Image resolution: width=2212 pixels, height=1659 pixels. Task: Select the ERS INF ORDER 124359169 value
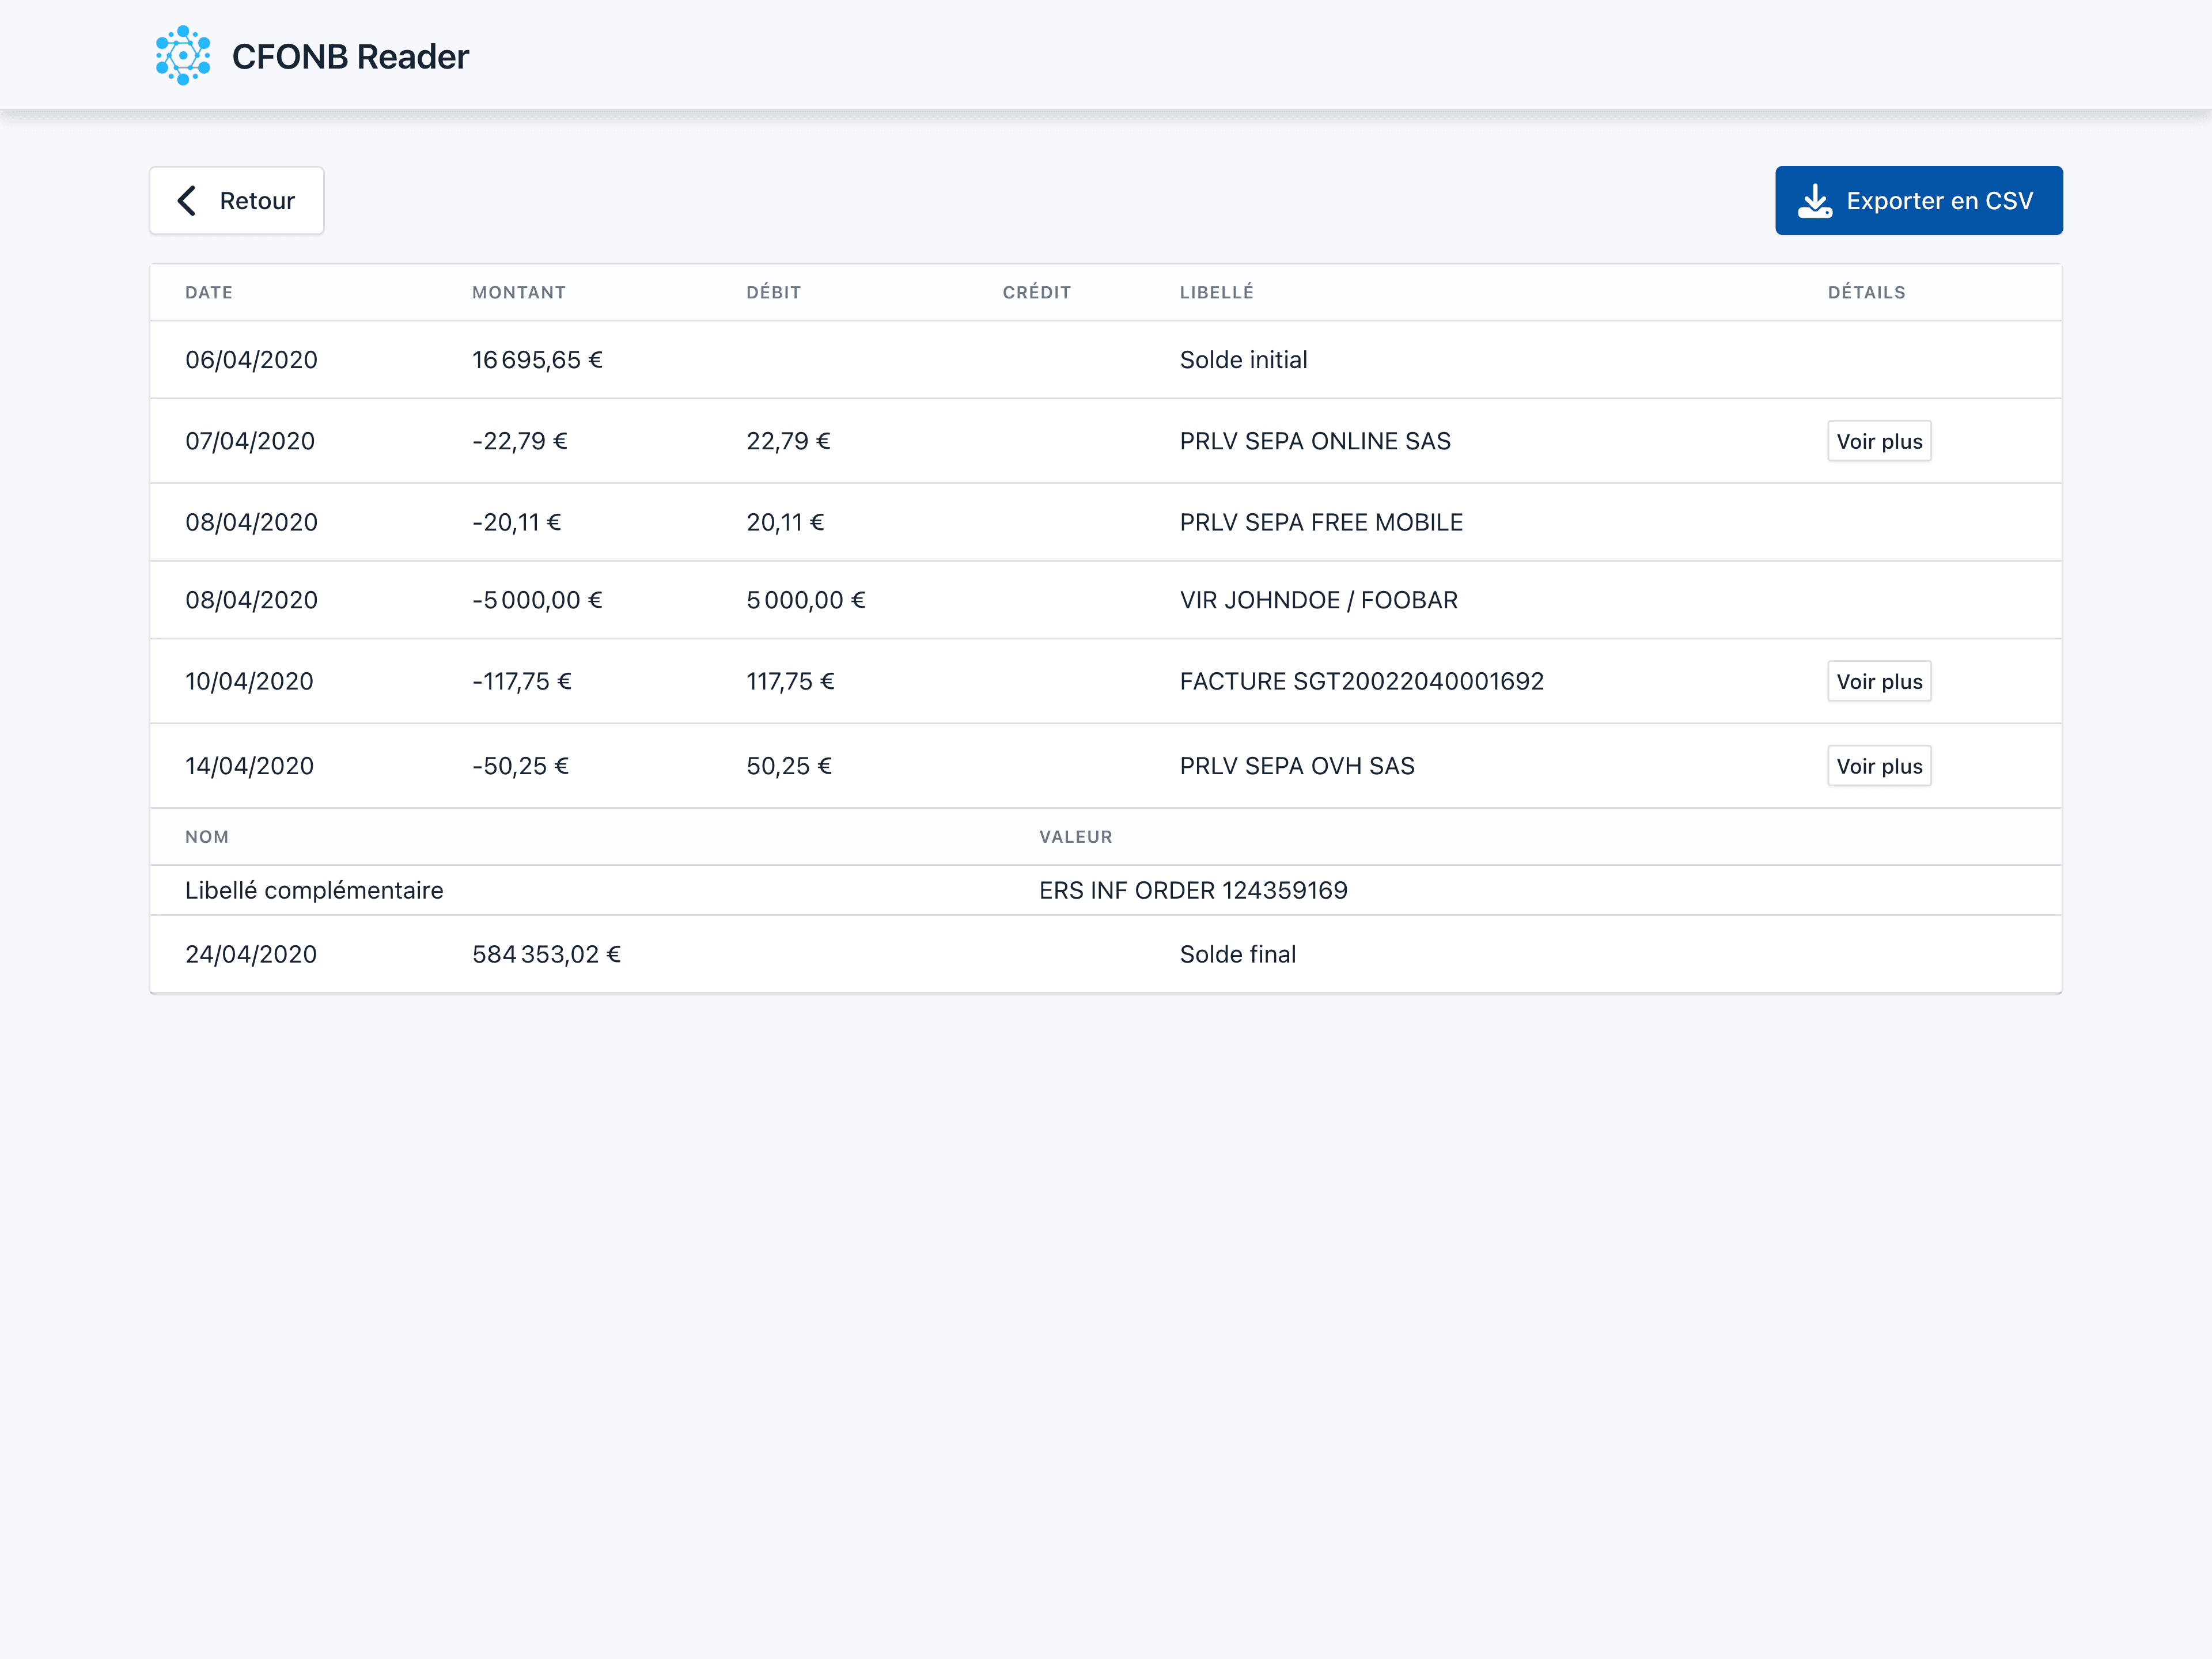(1193, 890)
